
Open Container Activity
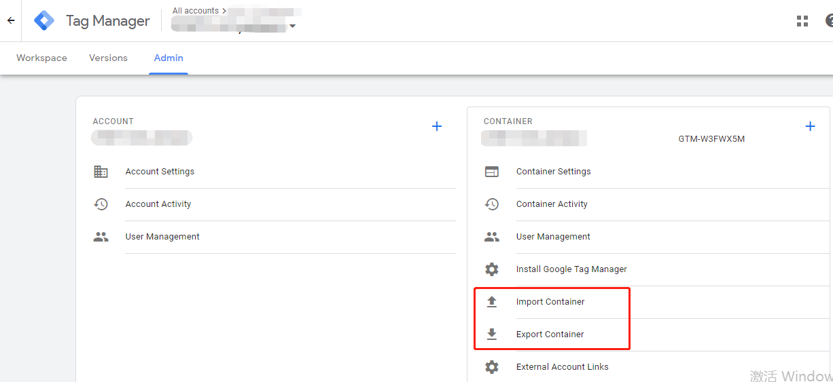pyautogui.click(x=552, y=204)
